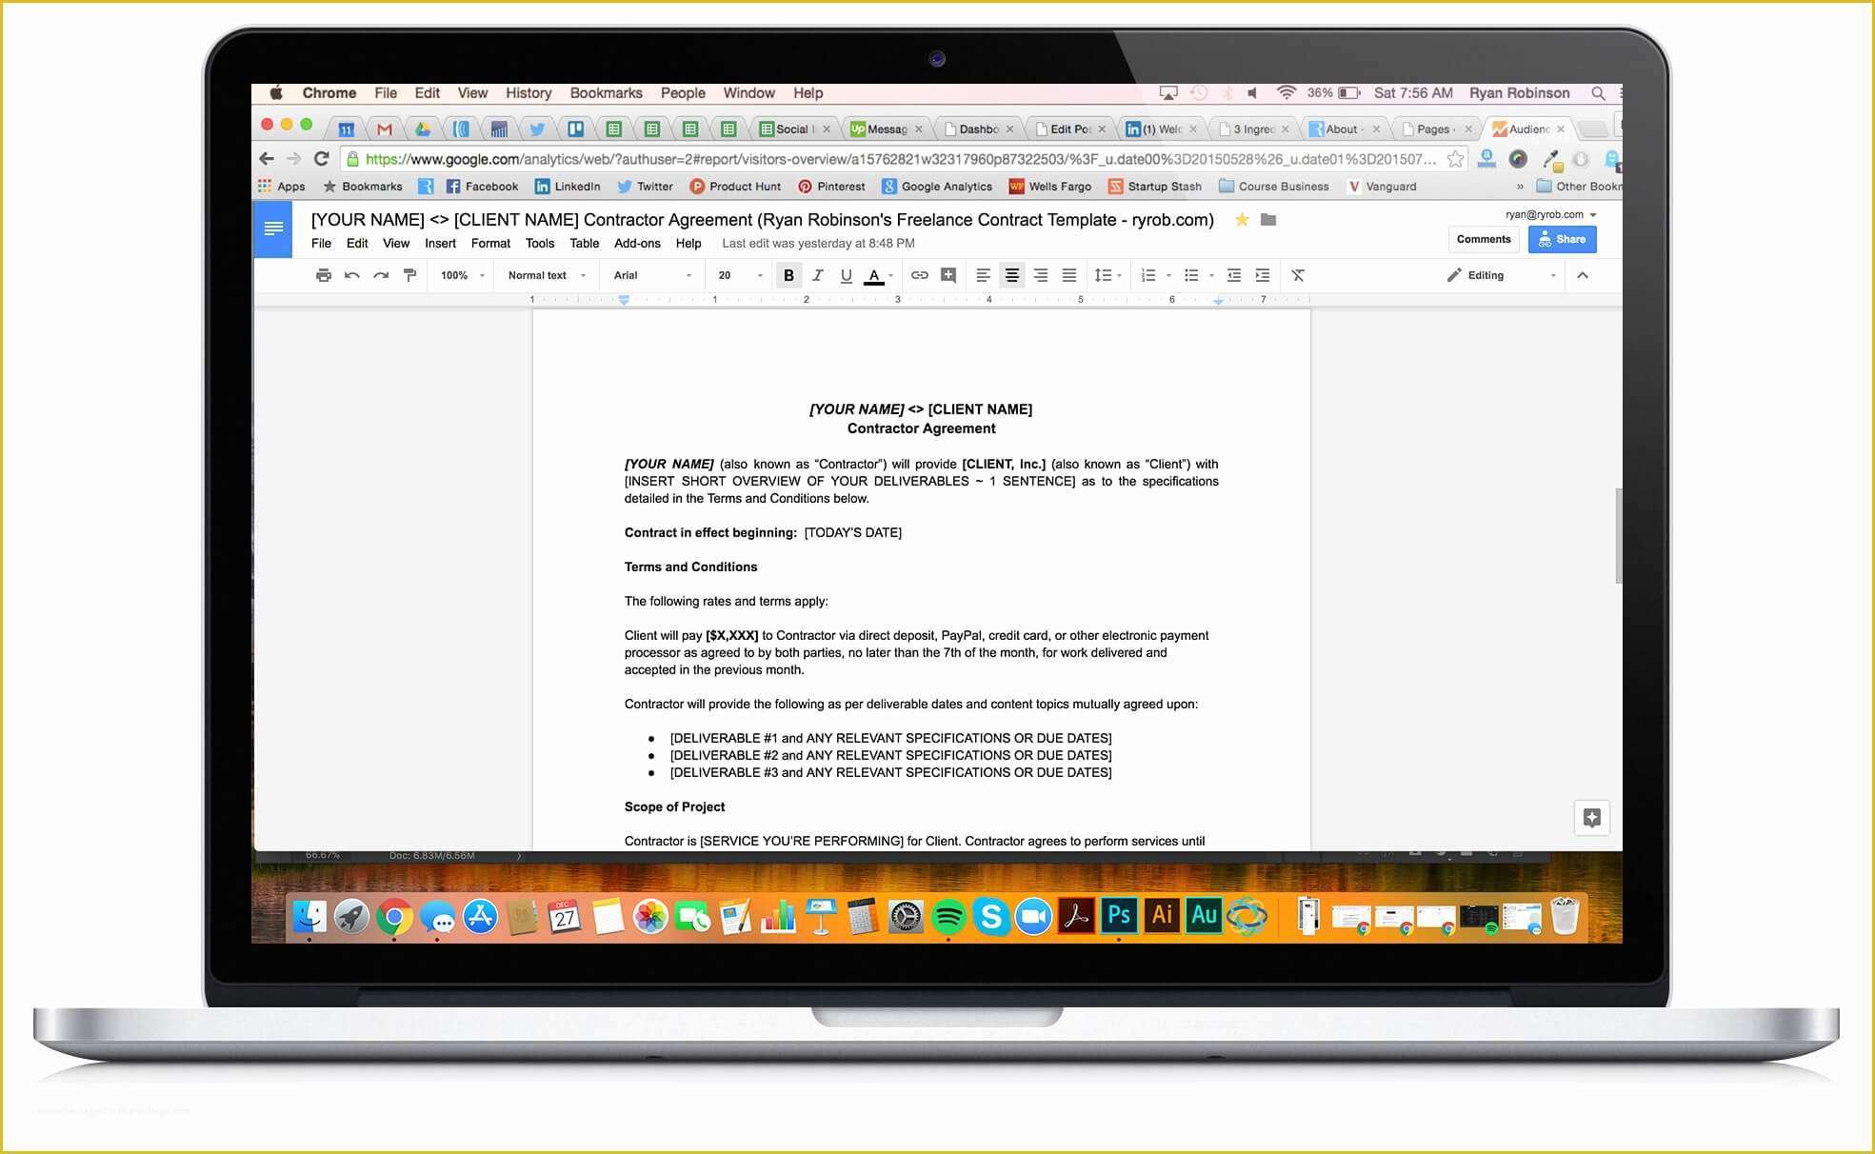This screenshot has width=1875, height=1154.
Task: Clear formatting with the toolbar icon
Action: pos(1298,275)
